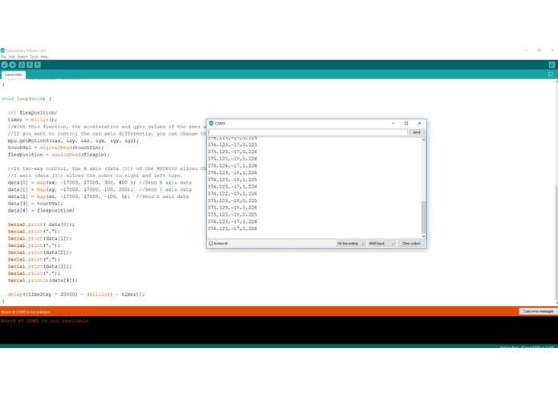Click the Clear output button

coord(411,244)
